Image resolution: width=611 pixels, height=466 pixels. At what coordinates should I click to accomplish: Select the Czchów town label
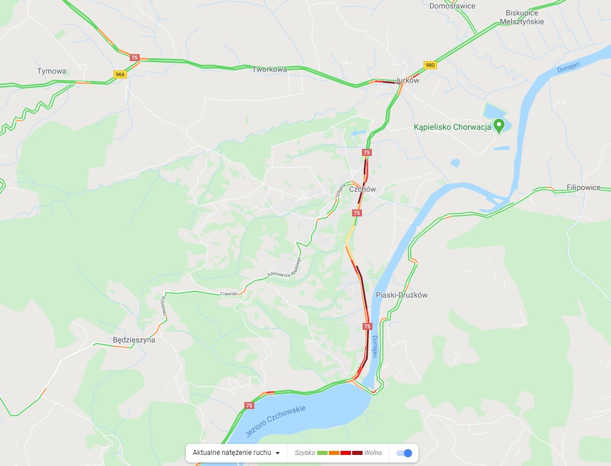pos(363,189)
